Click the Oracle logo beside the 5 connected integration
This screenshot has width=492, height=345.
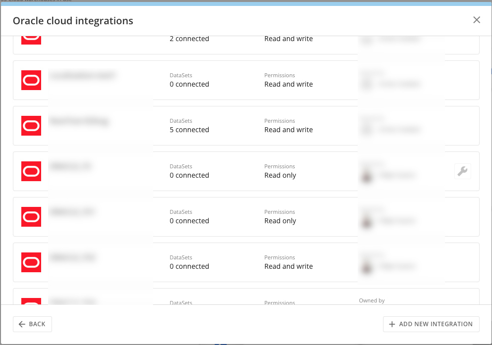tap(31, 126)
